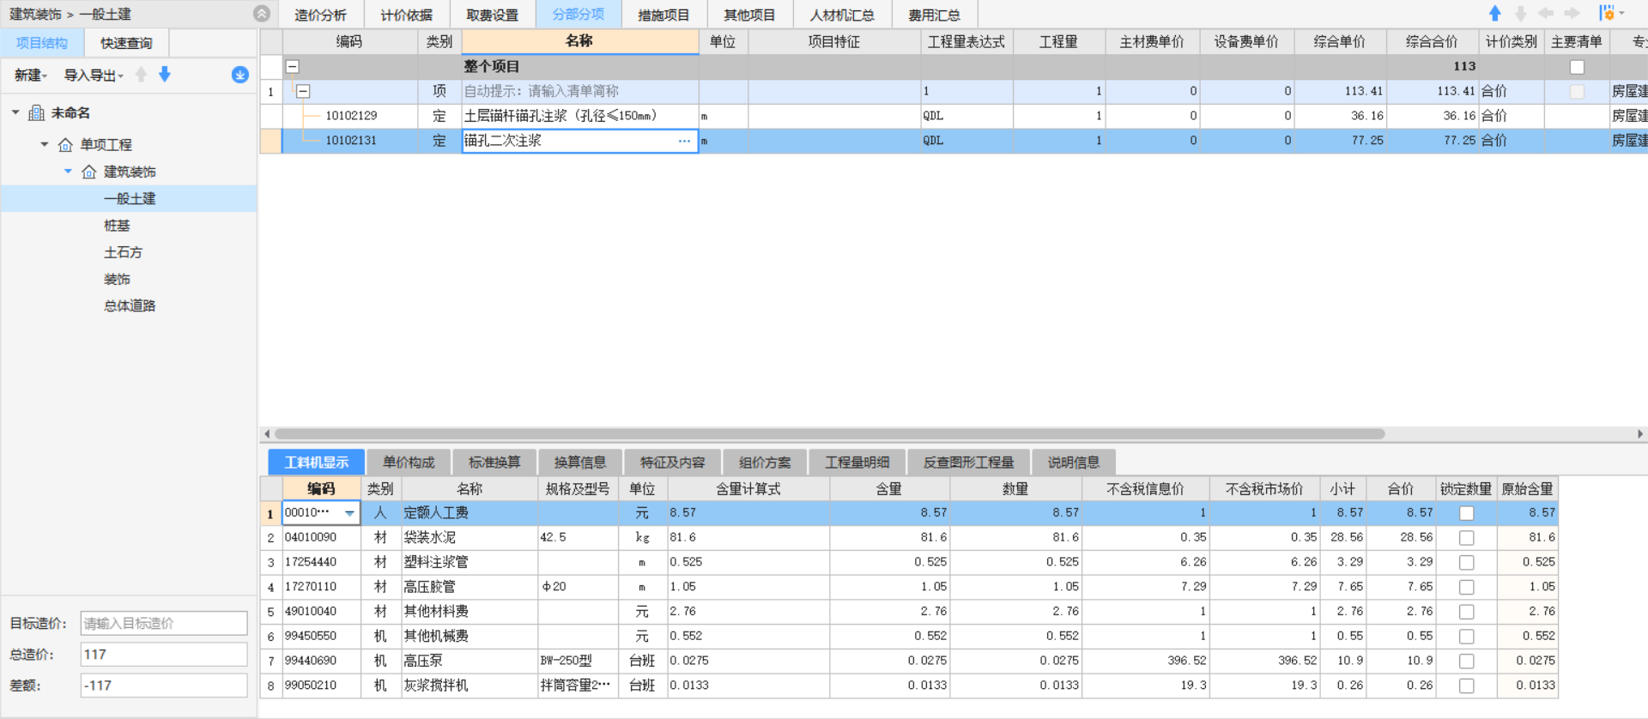
Task: Open the 组价方案 tab
Action: coord(765,462)
